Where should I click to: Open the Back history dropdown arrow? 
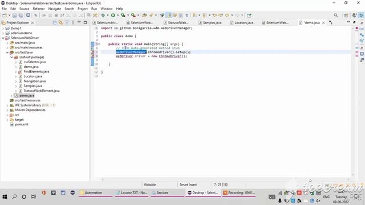pos(232,15)
